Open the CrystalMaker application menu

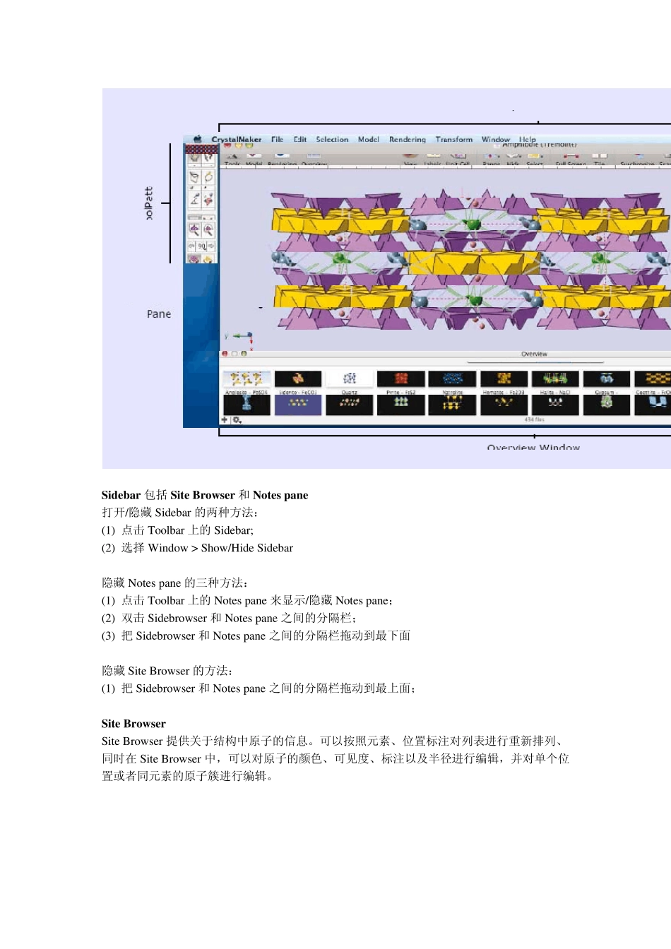coord(237,139)
